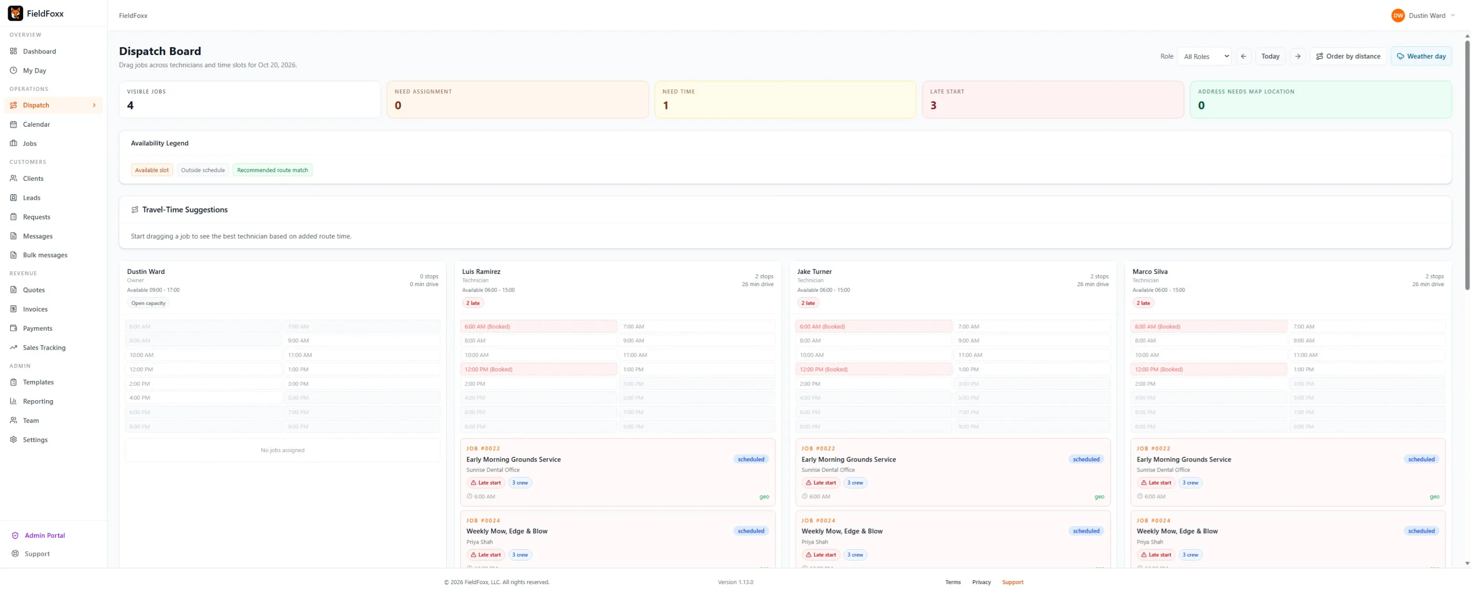
Task: Click the Sales Tracking trend icon
Action: tap(14, 348)
